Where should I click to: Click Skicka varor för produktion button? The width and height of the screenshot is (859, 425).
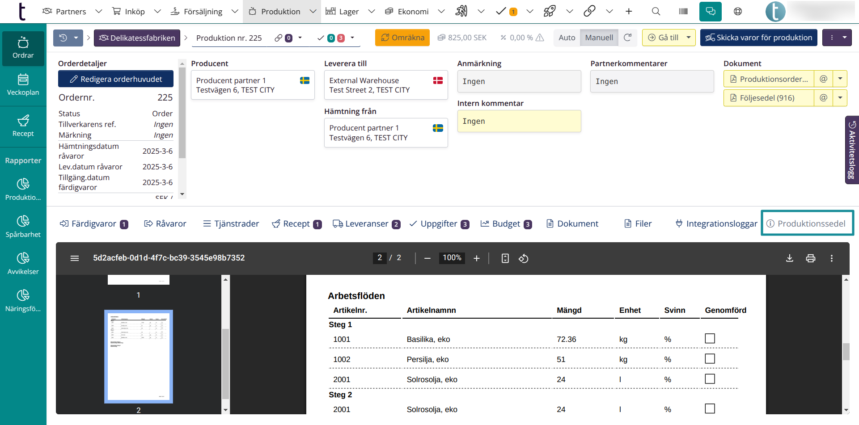[x=758, y=38]
